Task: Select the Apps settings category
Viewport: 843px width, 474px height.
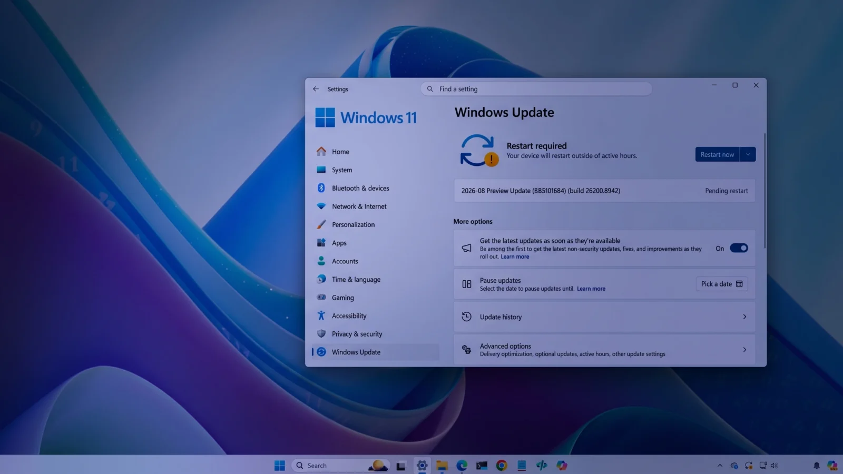Action: pos(375,243)
